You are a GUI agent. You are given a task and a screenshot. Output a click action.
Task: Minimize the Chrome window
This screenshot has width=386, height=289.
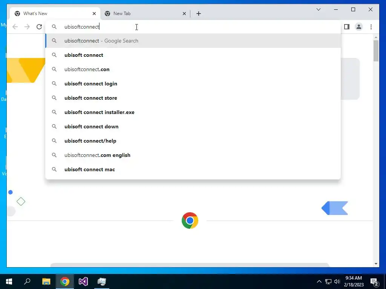(336, 9)
